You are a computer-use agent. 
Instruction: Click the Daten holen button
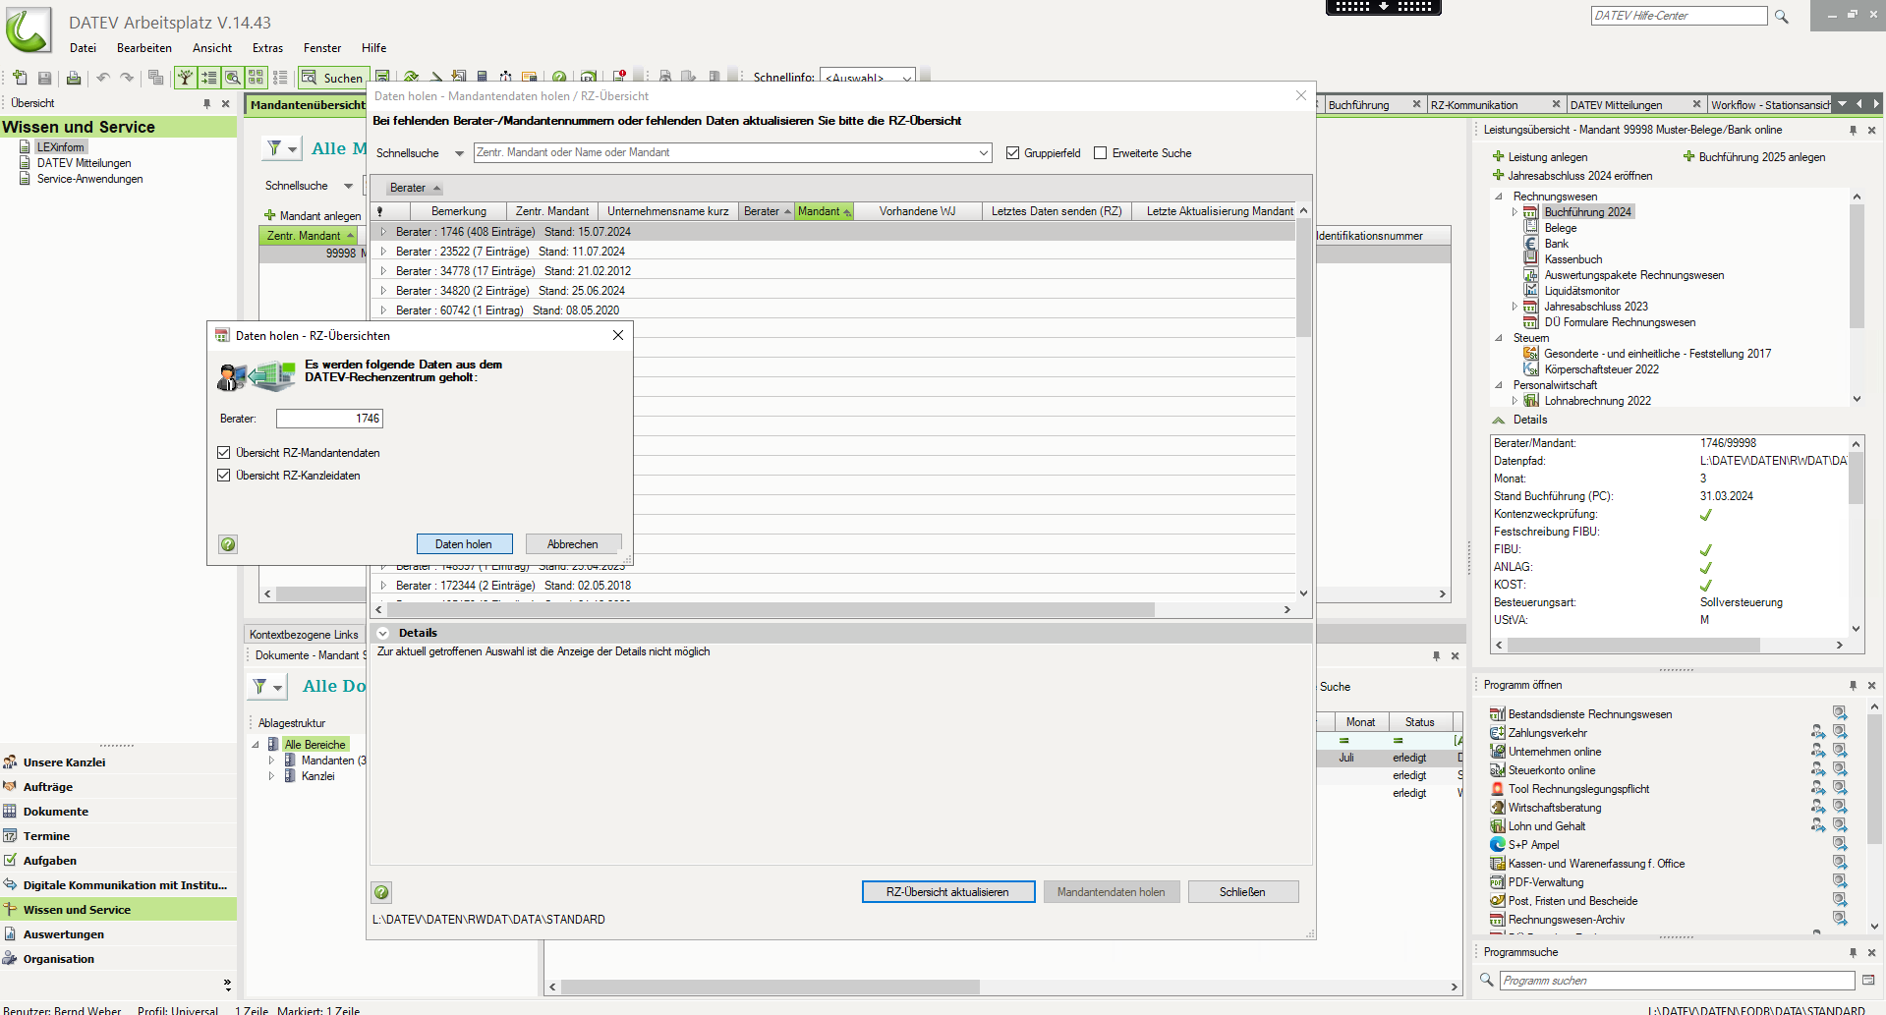pyautogui.click(x=464, y=544)
